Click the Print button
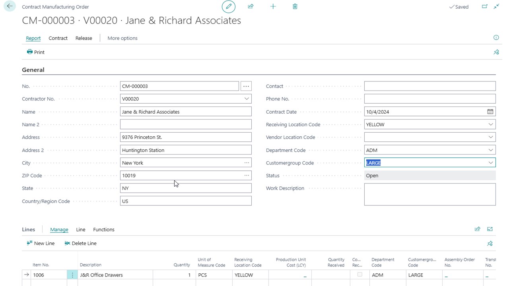Image resolution: width=509 pixels, height=286 pixels. [36, 52]
